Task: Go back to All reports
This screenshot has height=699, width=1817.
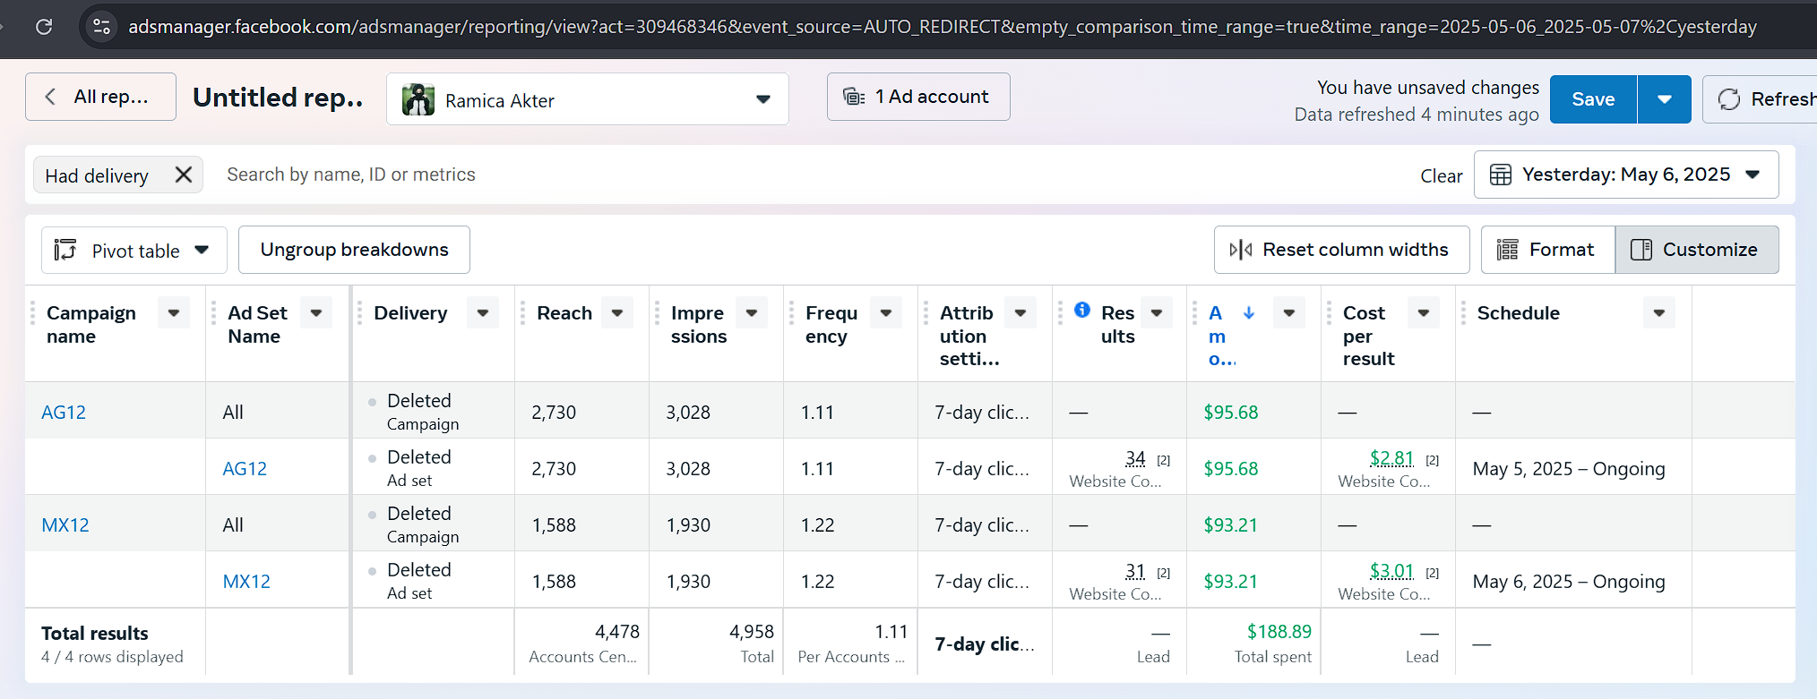Action: coord(100,97)
